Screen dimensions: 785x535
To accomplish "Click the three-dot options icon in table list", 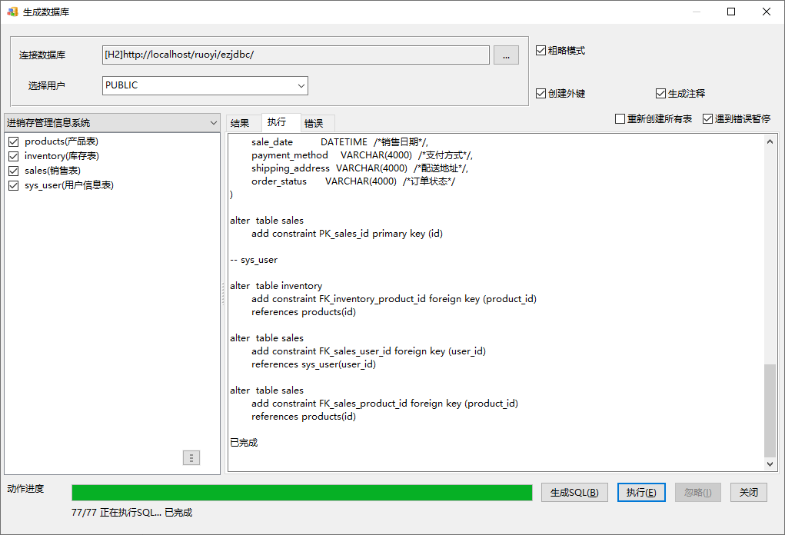I will (191, 458).
